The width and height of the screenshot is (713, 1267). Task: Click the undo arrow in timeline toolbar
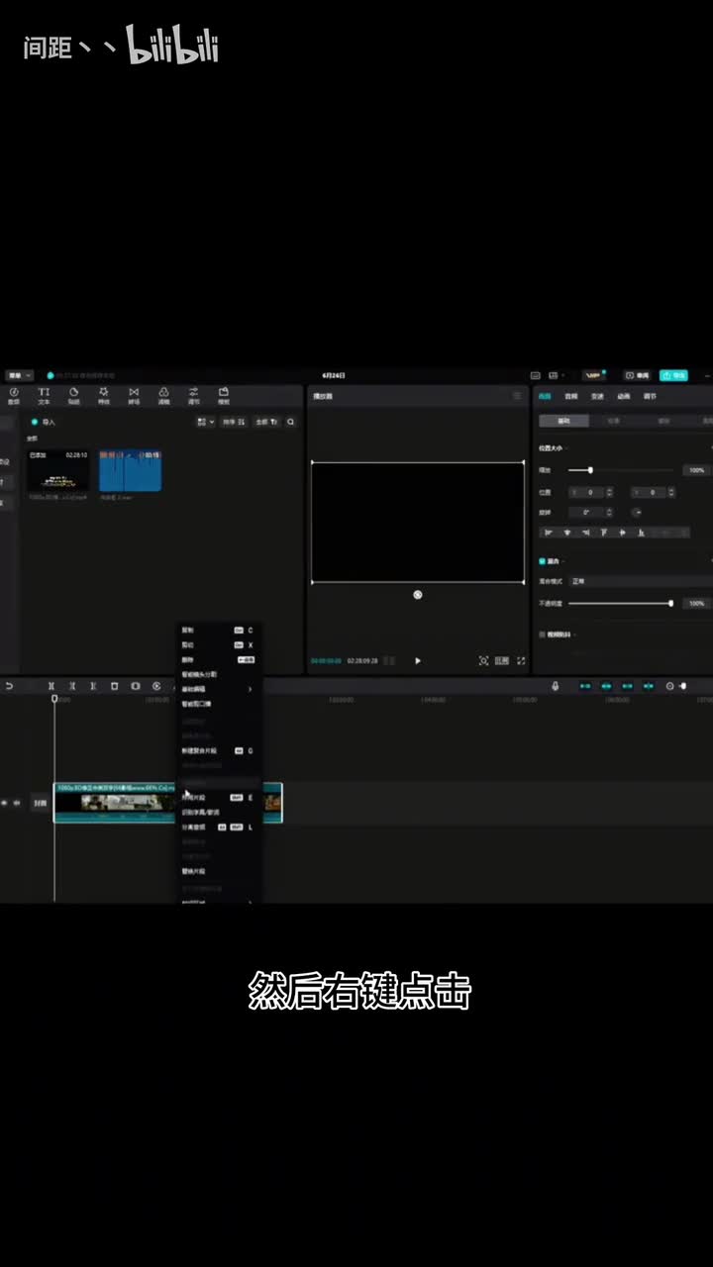pyautogui.click(x=10, y=686)
